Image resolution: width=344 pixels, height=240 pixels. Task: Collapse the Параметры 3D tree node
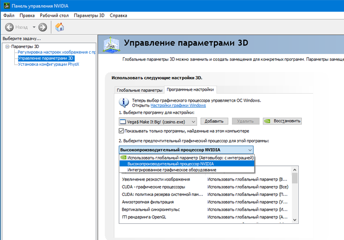pyautogui.click(x=7, y=47)
